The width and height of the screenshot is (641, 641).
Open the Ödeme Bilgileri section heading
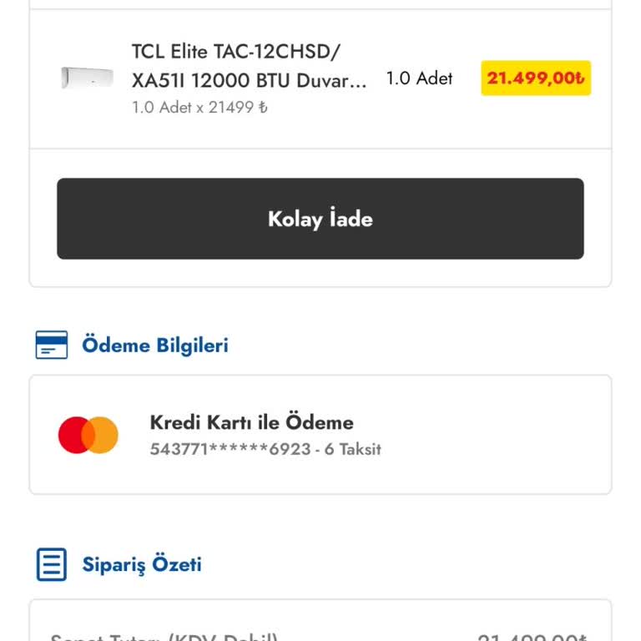pos(155,345)
